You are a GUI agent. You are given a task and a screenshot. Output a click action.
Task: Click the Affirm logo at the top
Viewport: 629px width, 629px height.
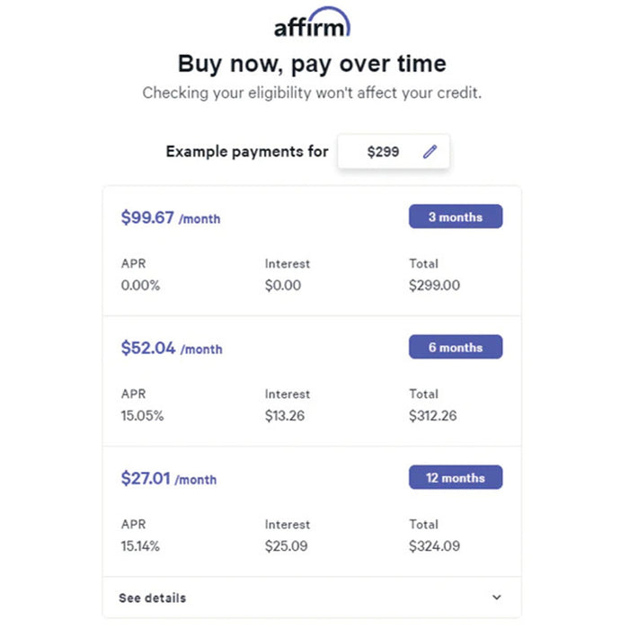(312, 22)
